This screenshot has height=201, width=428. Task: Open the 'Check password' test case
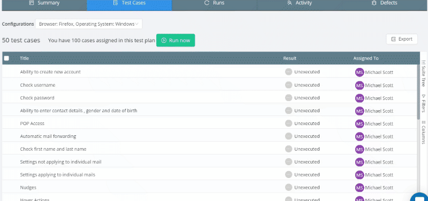coord(37,98)
